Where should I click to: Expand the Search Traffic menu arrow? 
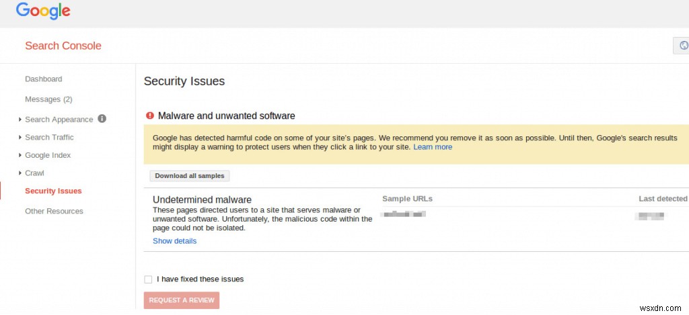pyautogui.click(x=20, y=138)
